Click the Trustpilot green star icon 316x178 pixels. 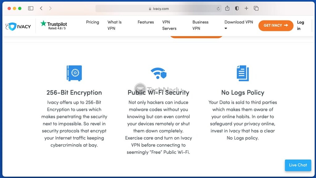[x=43, y=23]
